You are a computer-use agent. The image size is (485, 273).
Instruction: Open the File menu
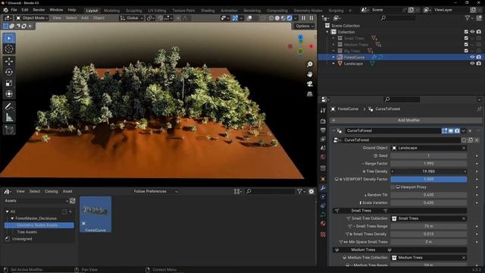[14, 10]
